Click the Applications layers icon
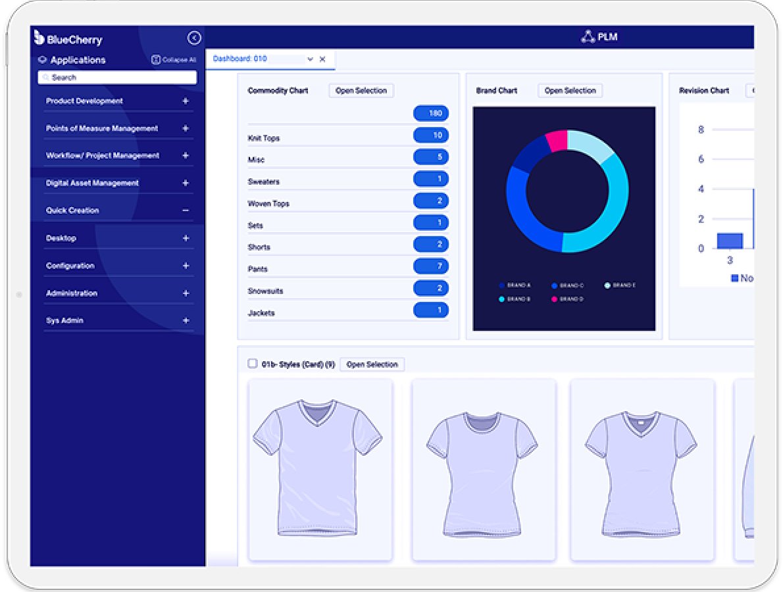Screen dimensions: 783x592 42,60
